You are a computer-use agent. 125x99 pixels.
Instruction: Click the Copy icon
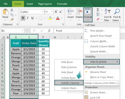tap(12, 15)
